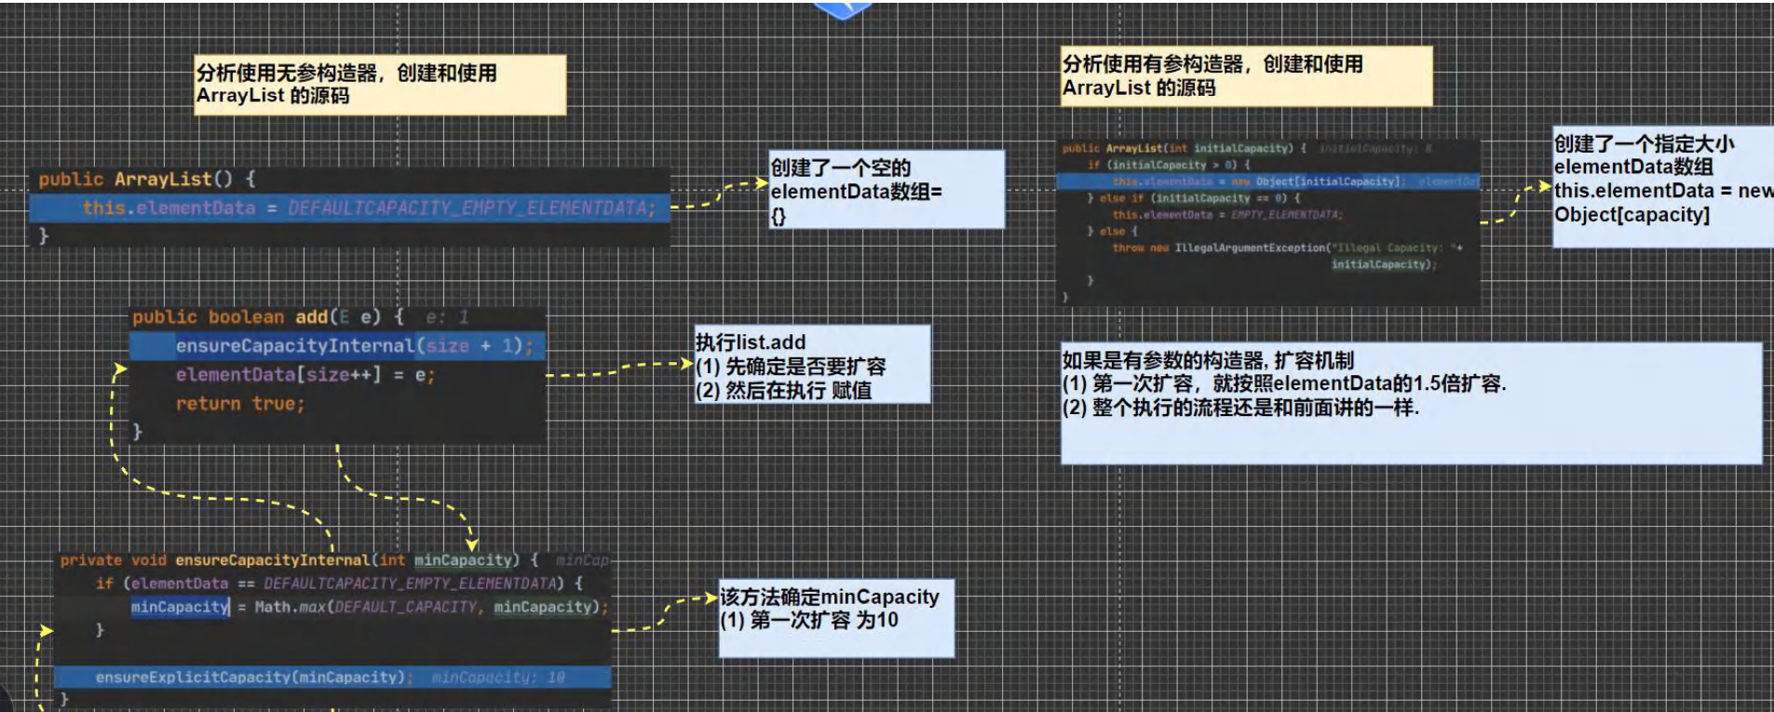The width and height of the screenshot is (1774, 712).
Task: Click the code line 'return true;'
Action: 240,404
